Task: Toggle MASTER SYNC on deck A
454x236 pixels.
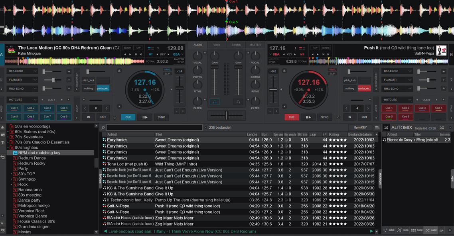Action: click(x=179, y=61)
